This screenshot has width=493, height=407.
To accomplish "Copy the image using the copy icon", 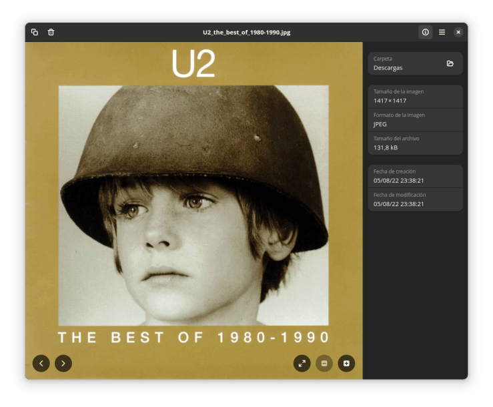I will coord(35,32).
